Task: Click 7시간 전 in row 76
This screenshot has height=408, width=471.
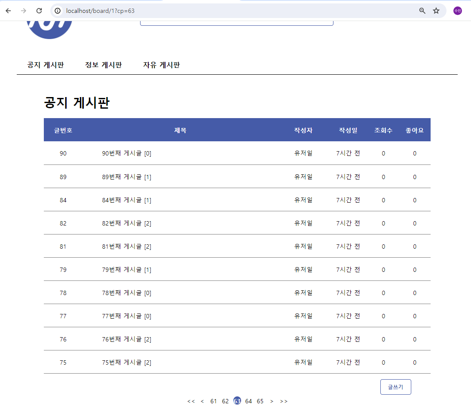Action: click(x=348, y=339)
